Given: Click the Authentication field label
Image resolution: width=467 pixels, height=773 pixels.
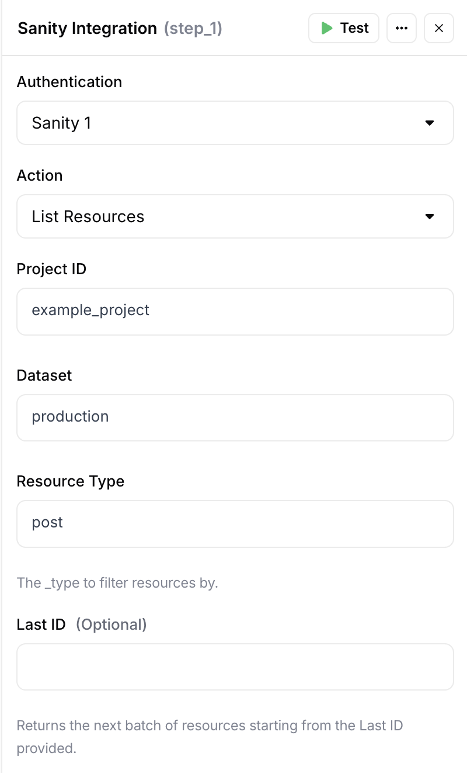Looking at the screenshot, I should pos(69,82).
